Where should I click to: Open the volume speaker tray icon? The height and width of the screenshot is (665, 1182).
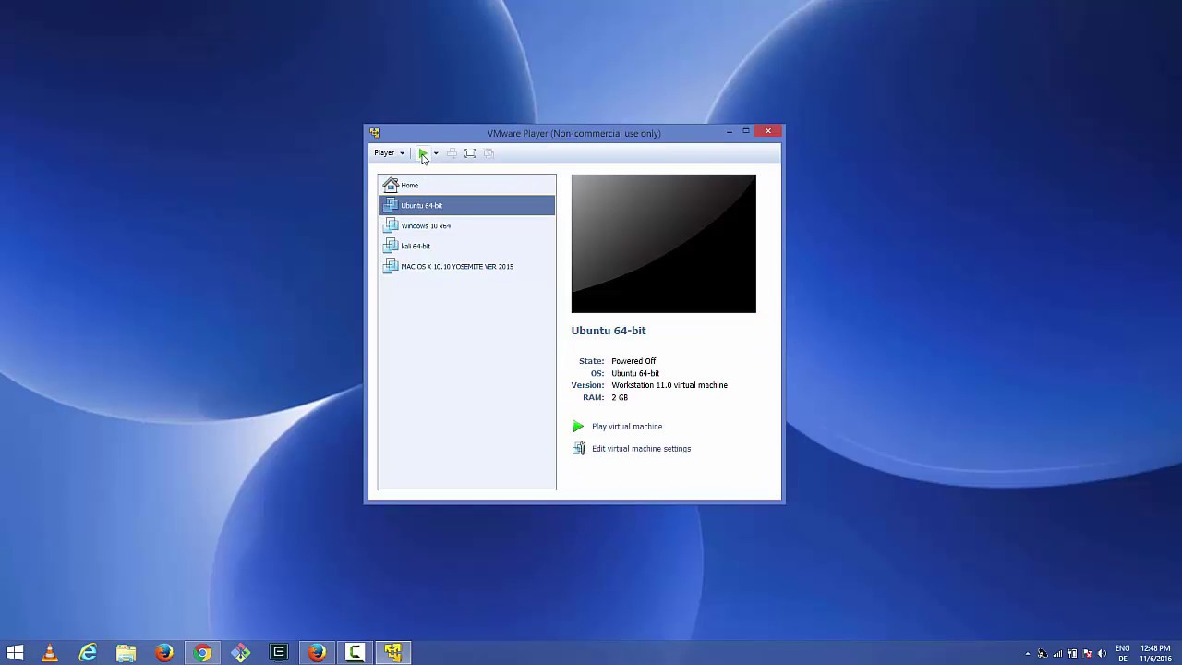1102,654
